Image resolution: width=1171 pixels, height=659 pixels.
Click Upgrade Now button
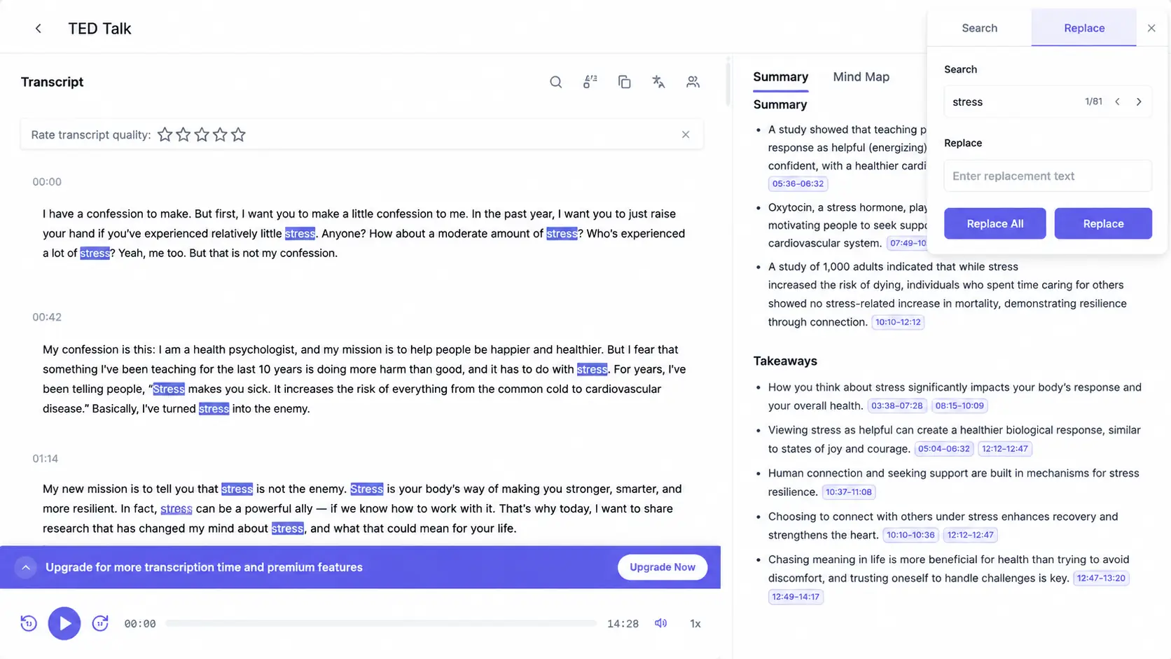point(662,567)
